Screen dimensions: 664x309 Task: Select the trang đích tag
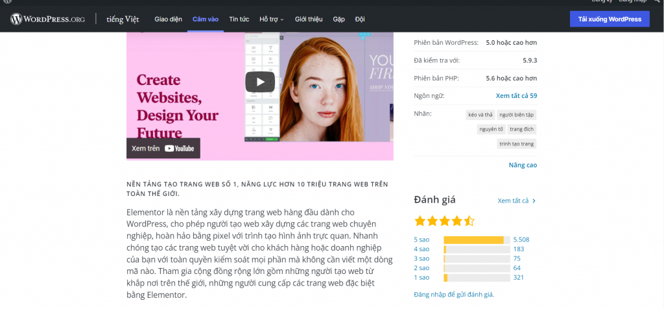click(x=522, y=129)
